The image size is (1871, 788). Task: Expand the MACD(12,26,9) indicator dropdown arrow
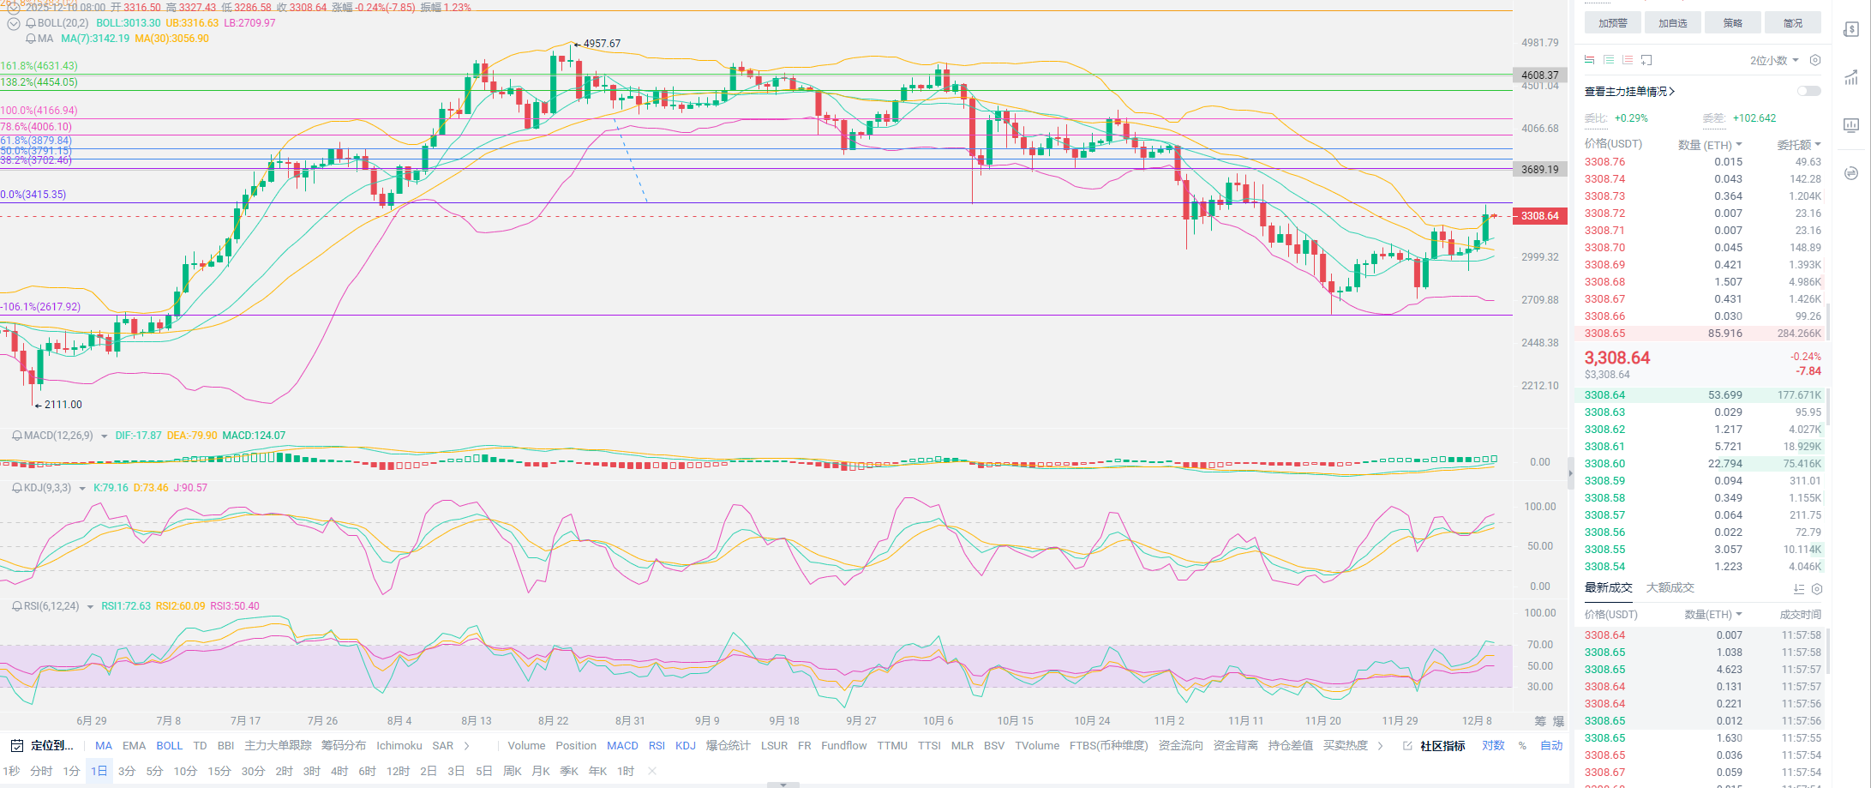[x=105, y=436]
